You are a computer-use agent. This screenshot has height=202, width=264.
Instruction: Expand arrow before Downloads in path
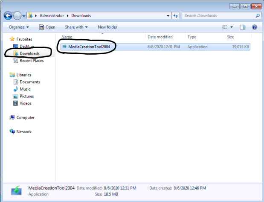click(68, 16)
